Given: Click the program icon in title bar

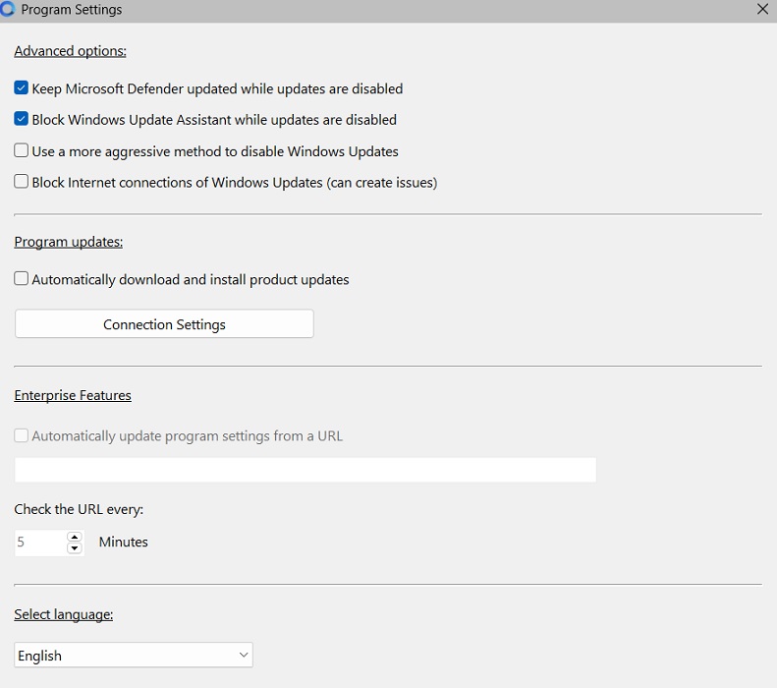Looking at the screenshot, I should (x=8, y=10).
